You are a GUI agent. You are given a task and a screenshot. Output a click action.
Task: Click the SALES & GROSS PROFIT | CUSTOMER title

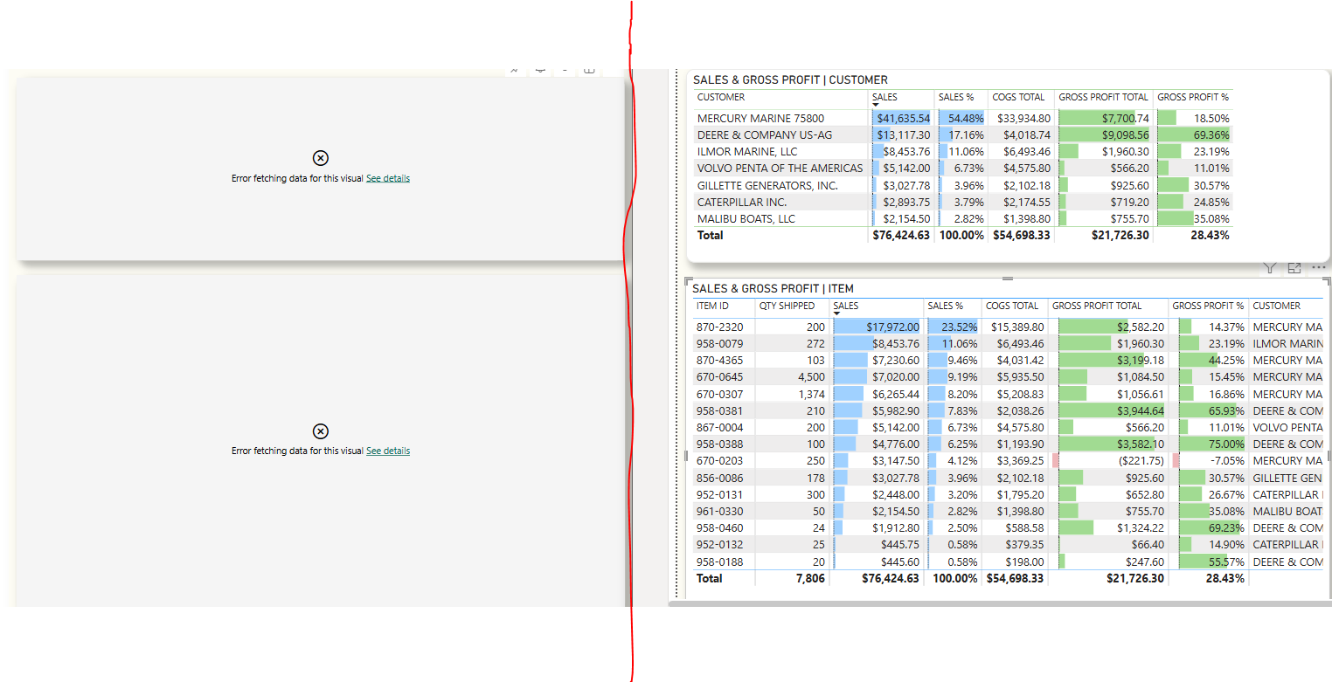pos(790,79)
